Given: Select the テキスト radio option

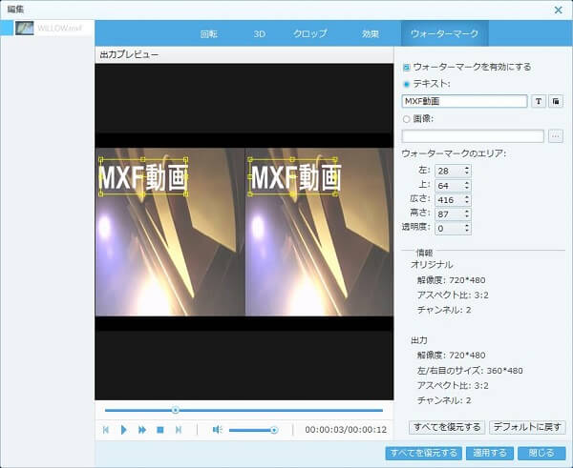Looking at the screenshot, I should 407,84.
